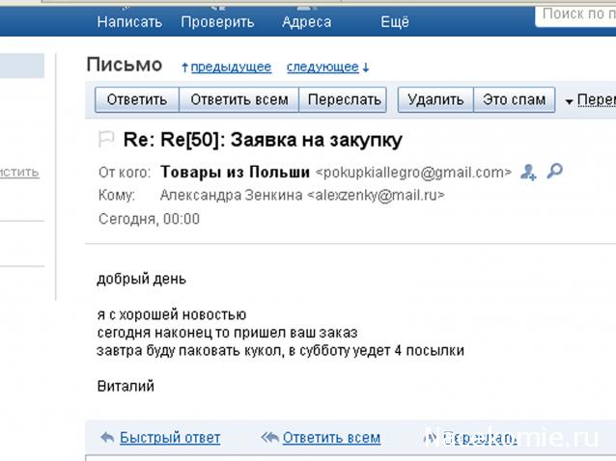616x461 pixels.
Task: Forward the letter with 'Переслать'
Action: point(343,99)
